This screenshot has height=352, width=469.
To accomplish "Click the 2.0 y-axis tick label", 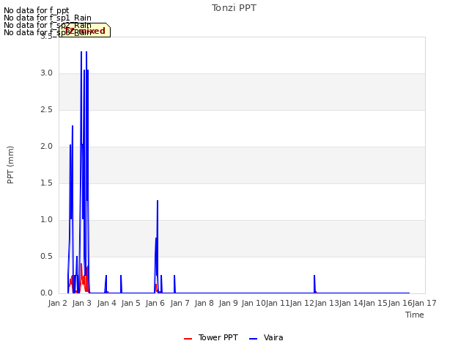I will 47,147.
